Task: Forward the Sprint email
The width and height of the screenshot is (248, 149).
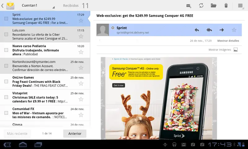Action: coord(222,30)
